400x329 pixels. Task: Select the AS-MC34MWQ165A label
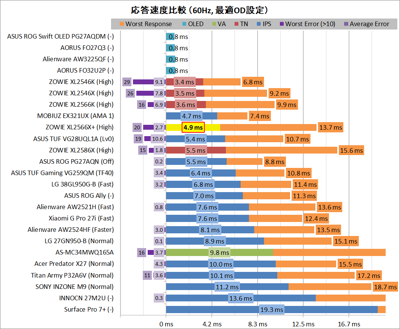[x=85, y=252]
